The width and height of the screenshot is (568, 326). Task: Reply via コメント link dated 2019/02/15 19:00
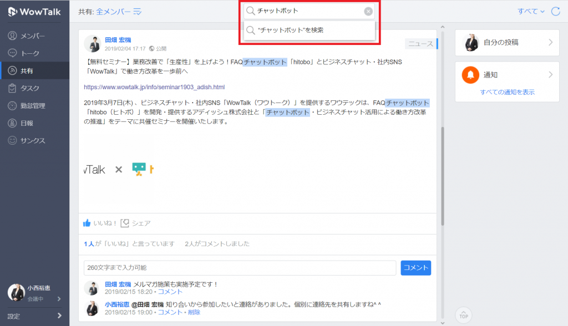click(x=170, y=312)
